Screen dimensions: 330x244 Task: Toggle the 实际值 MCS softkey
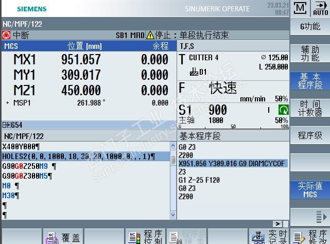tap(310, 190)
